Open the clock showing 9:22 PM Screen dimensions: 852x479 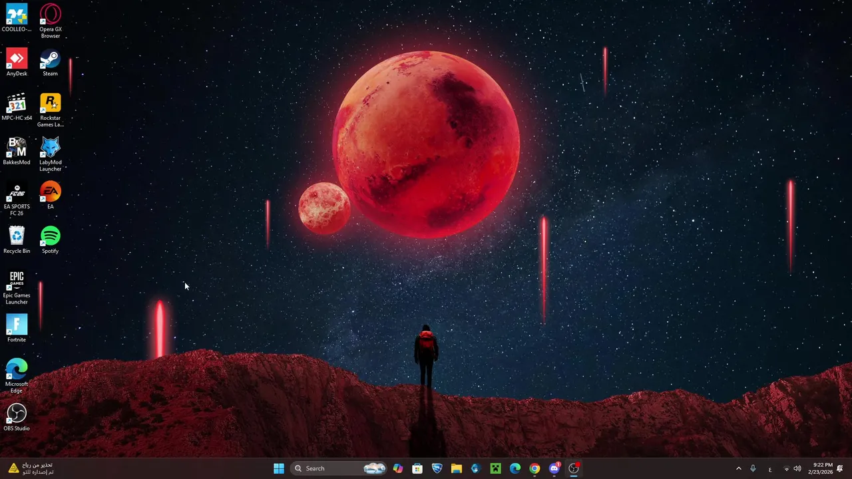820,468
